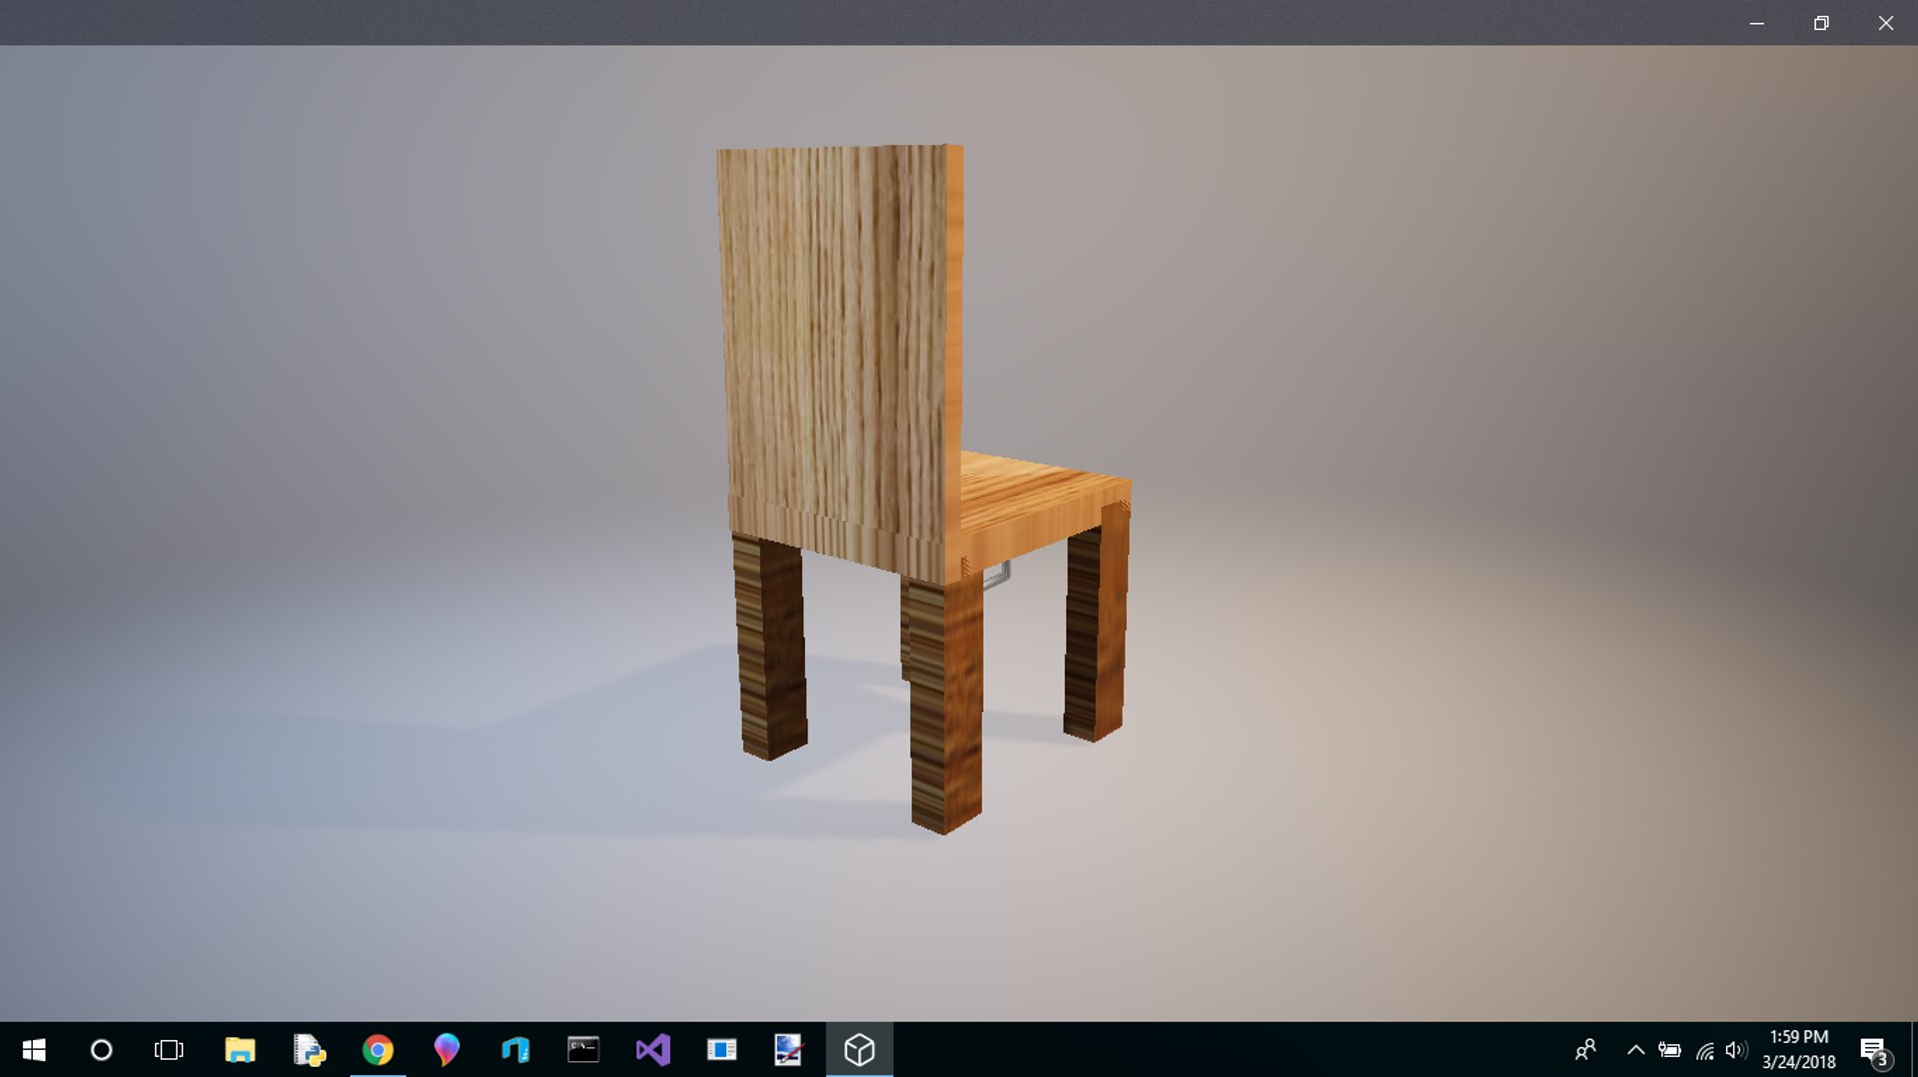The width and height of the screenshot is (1918, 1077).
Task: Open the Windows Start menu
Action: (x=34, y=1050)
